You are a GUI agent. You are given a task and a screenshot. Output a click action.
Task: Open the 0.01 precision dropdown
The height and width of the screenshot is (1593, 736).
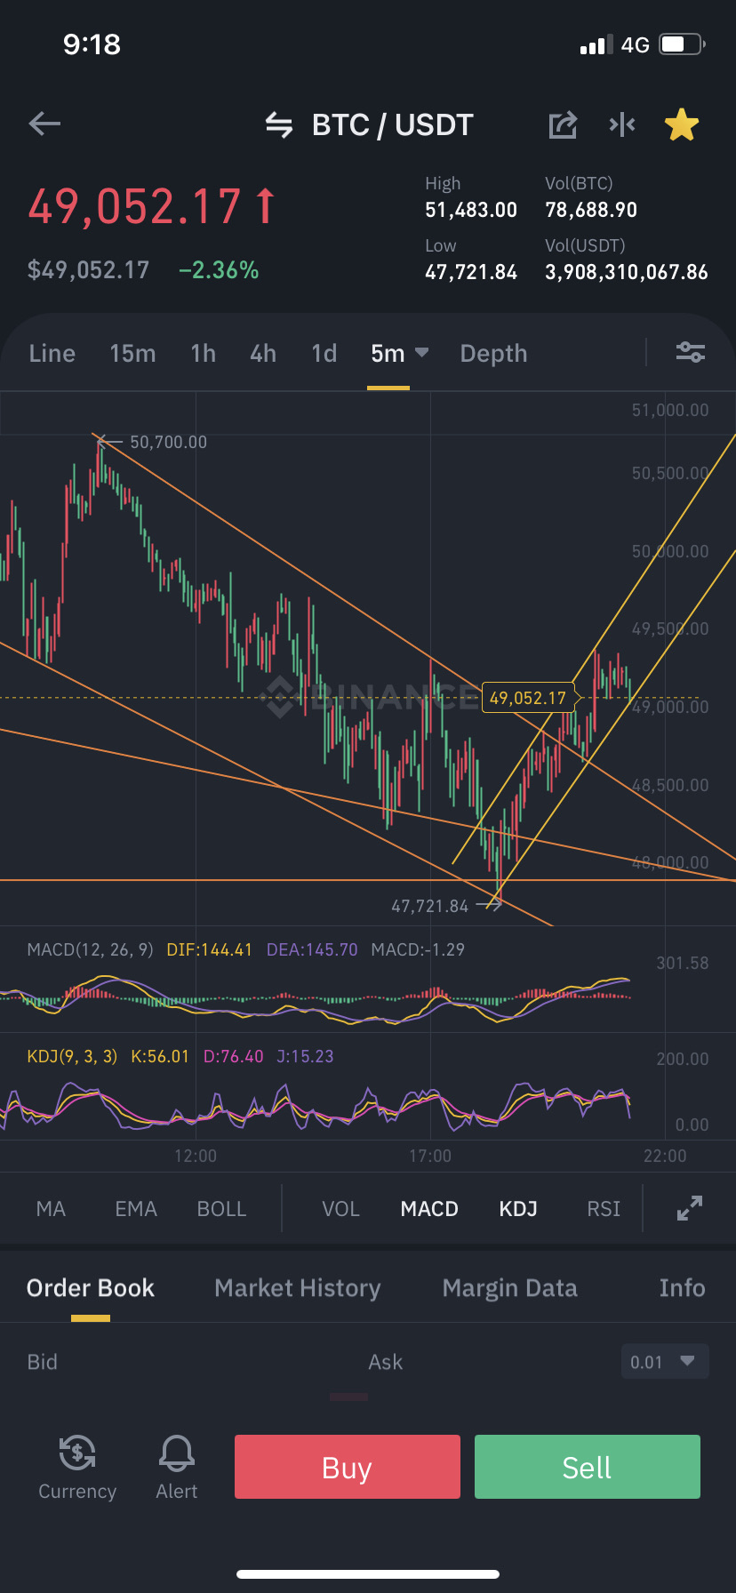(665, 1362)
